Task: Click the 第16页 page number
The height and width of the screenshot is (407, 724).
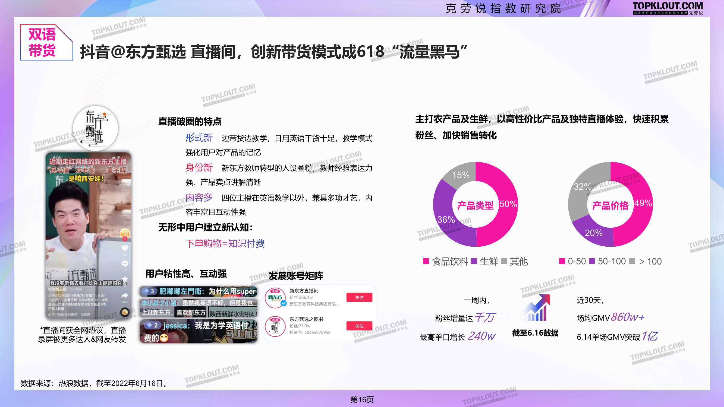Action: 362,399
